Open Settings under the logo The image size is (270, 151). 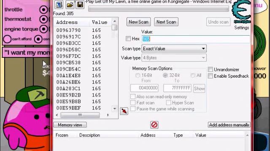pos(242,28)
